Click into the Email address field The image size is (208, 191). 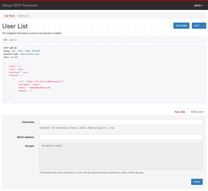coord(121,137)
